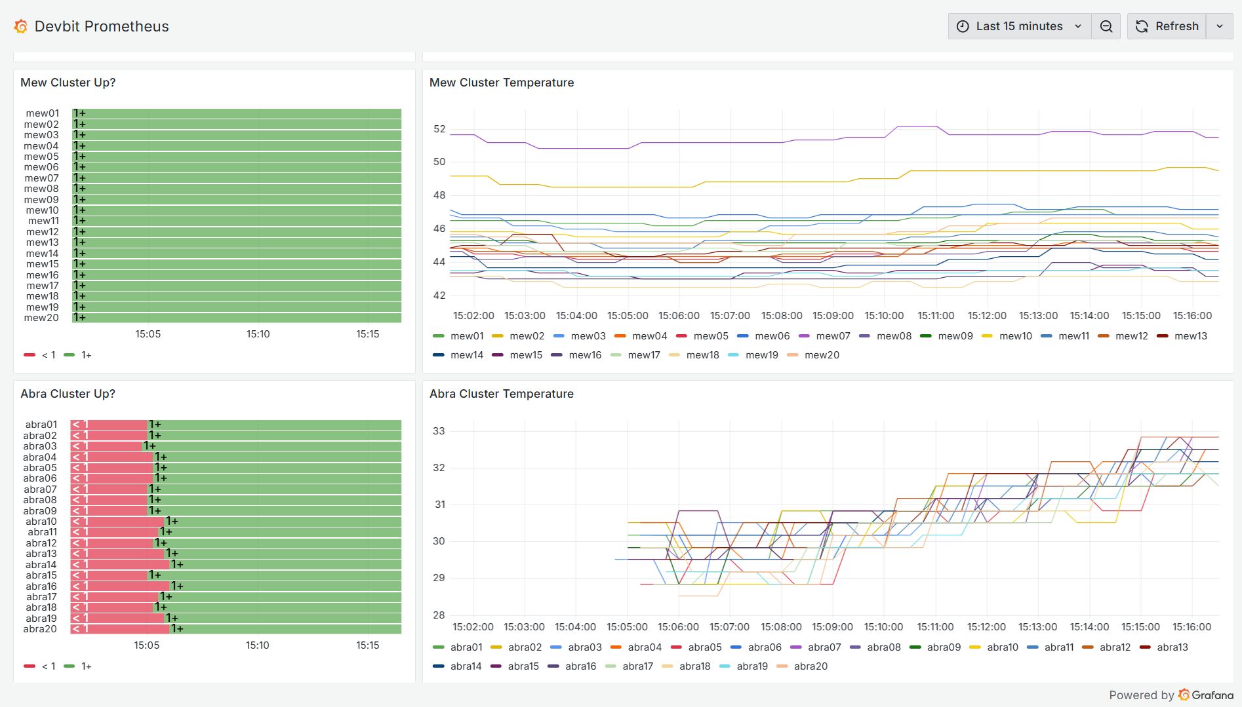Click the Grafana logo beside the dashboard title

click(x=21, y=26)
